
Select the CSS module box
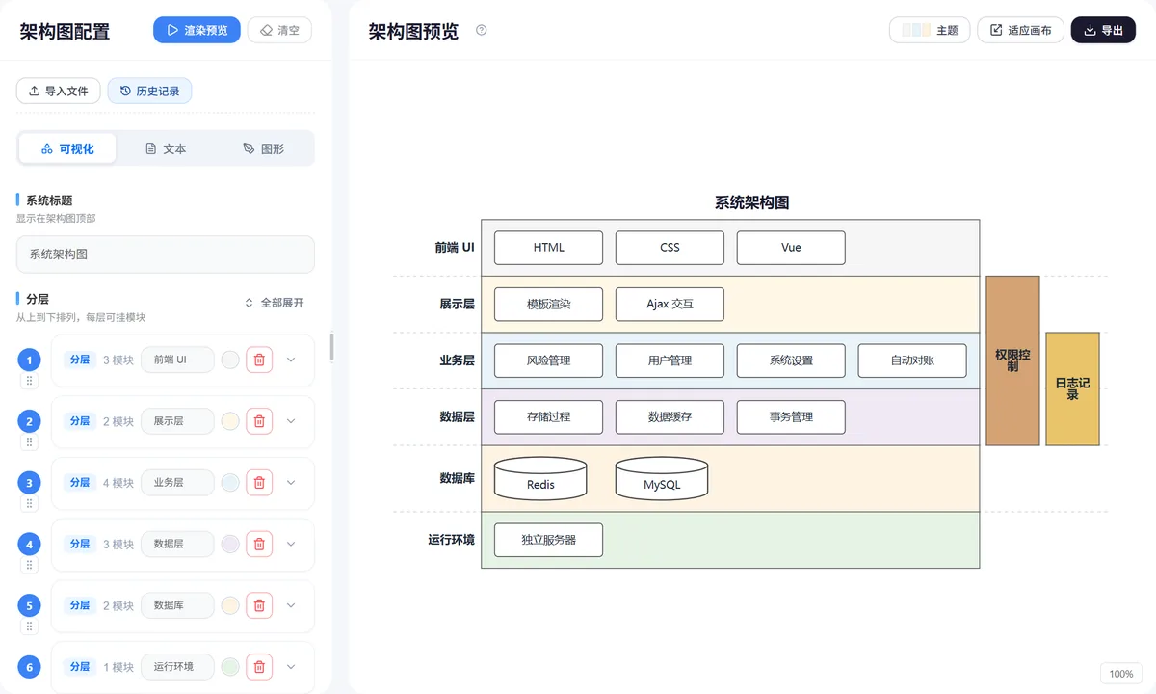tap(670, 248)
